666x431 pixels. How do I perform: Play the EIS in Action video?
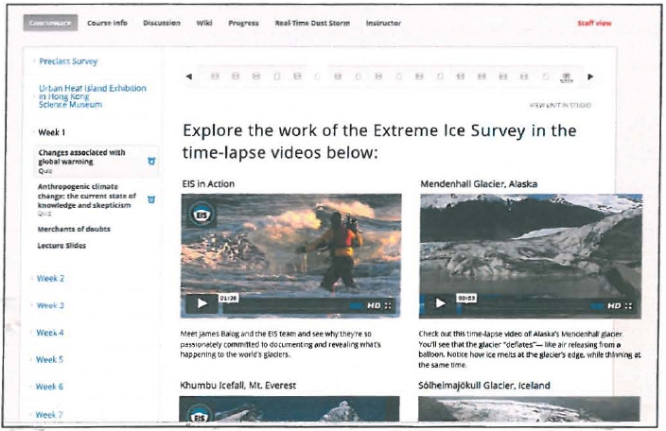tap(202, 303)
